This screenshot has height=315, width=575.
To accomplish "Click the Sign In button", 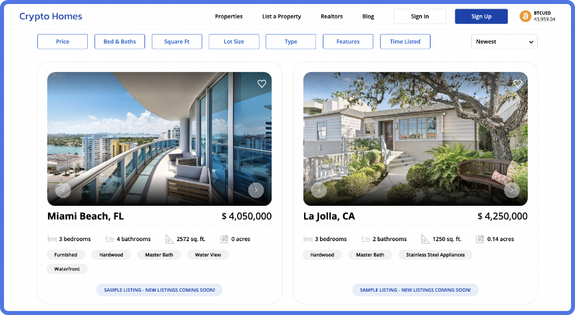I will pos(420,17).
